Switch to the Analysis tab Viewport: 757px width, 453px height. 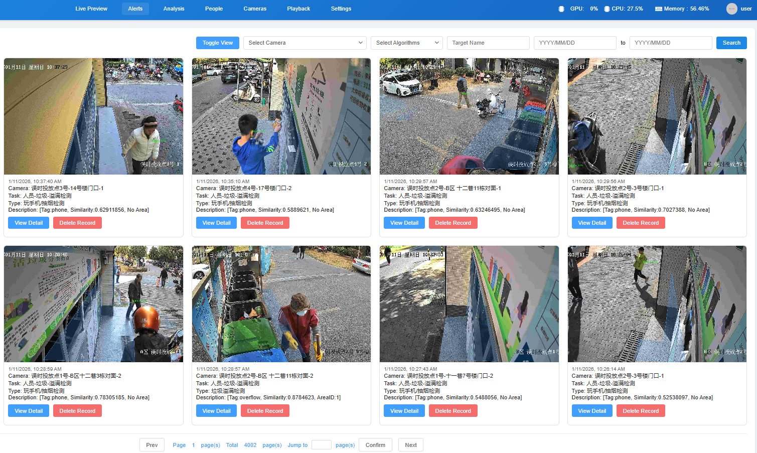174,9
